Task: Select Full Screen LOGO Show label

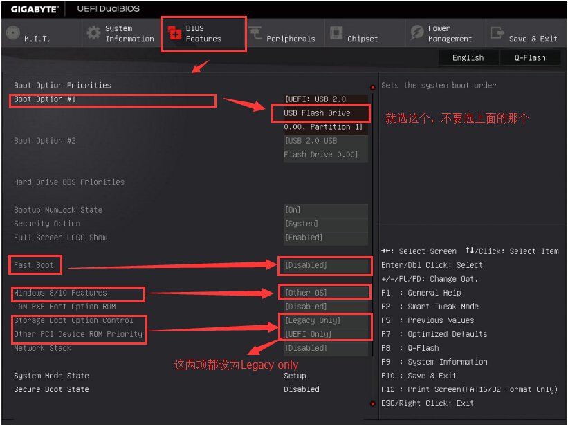Action: [x=60, y=238]
